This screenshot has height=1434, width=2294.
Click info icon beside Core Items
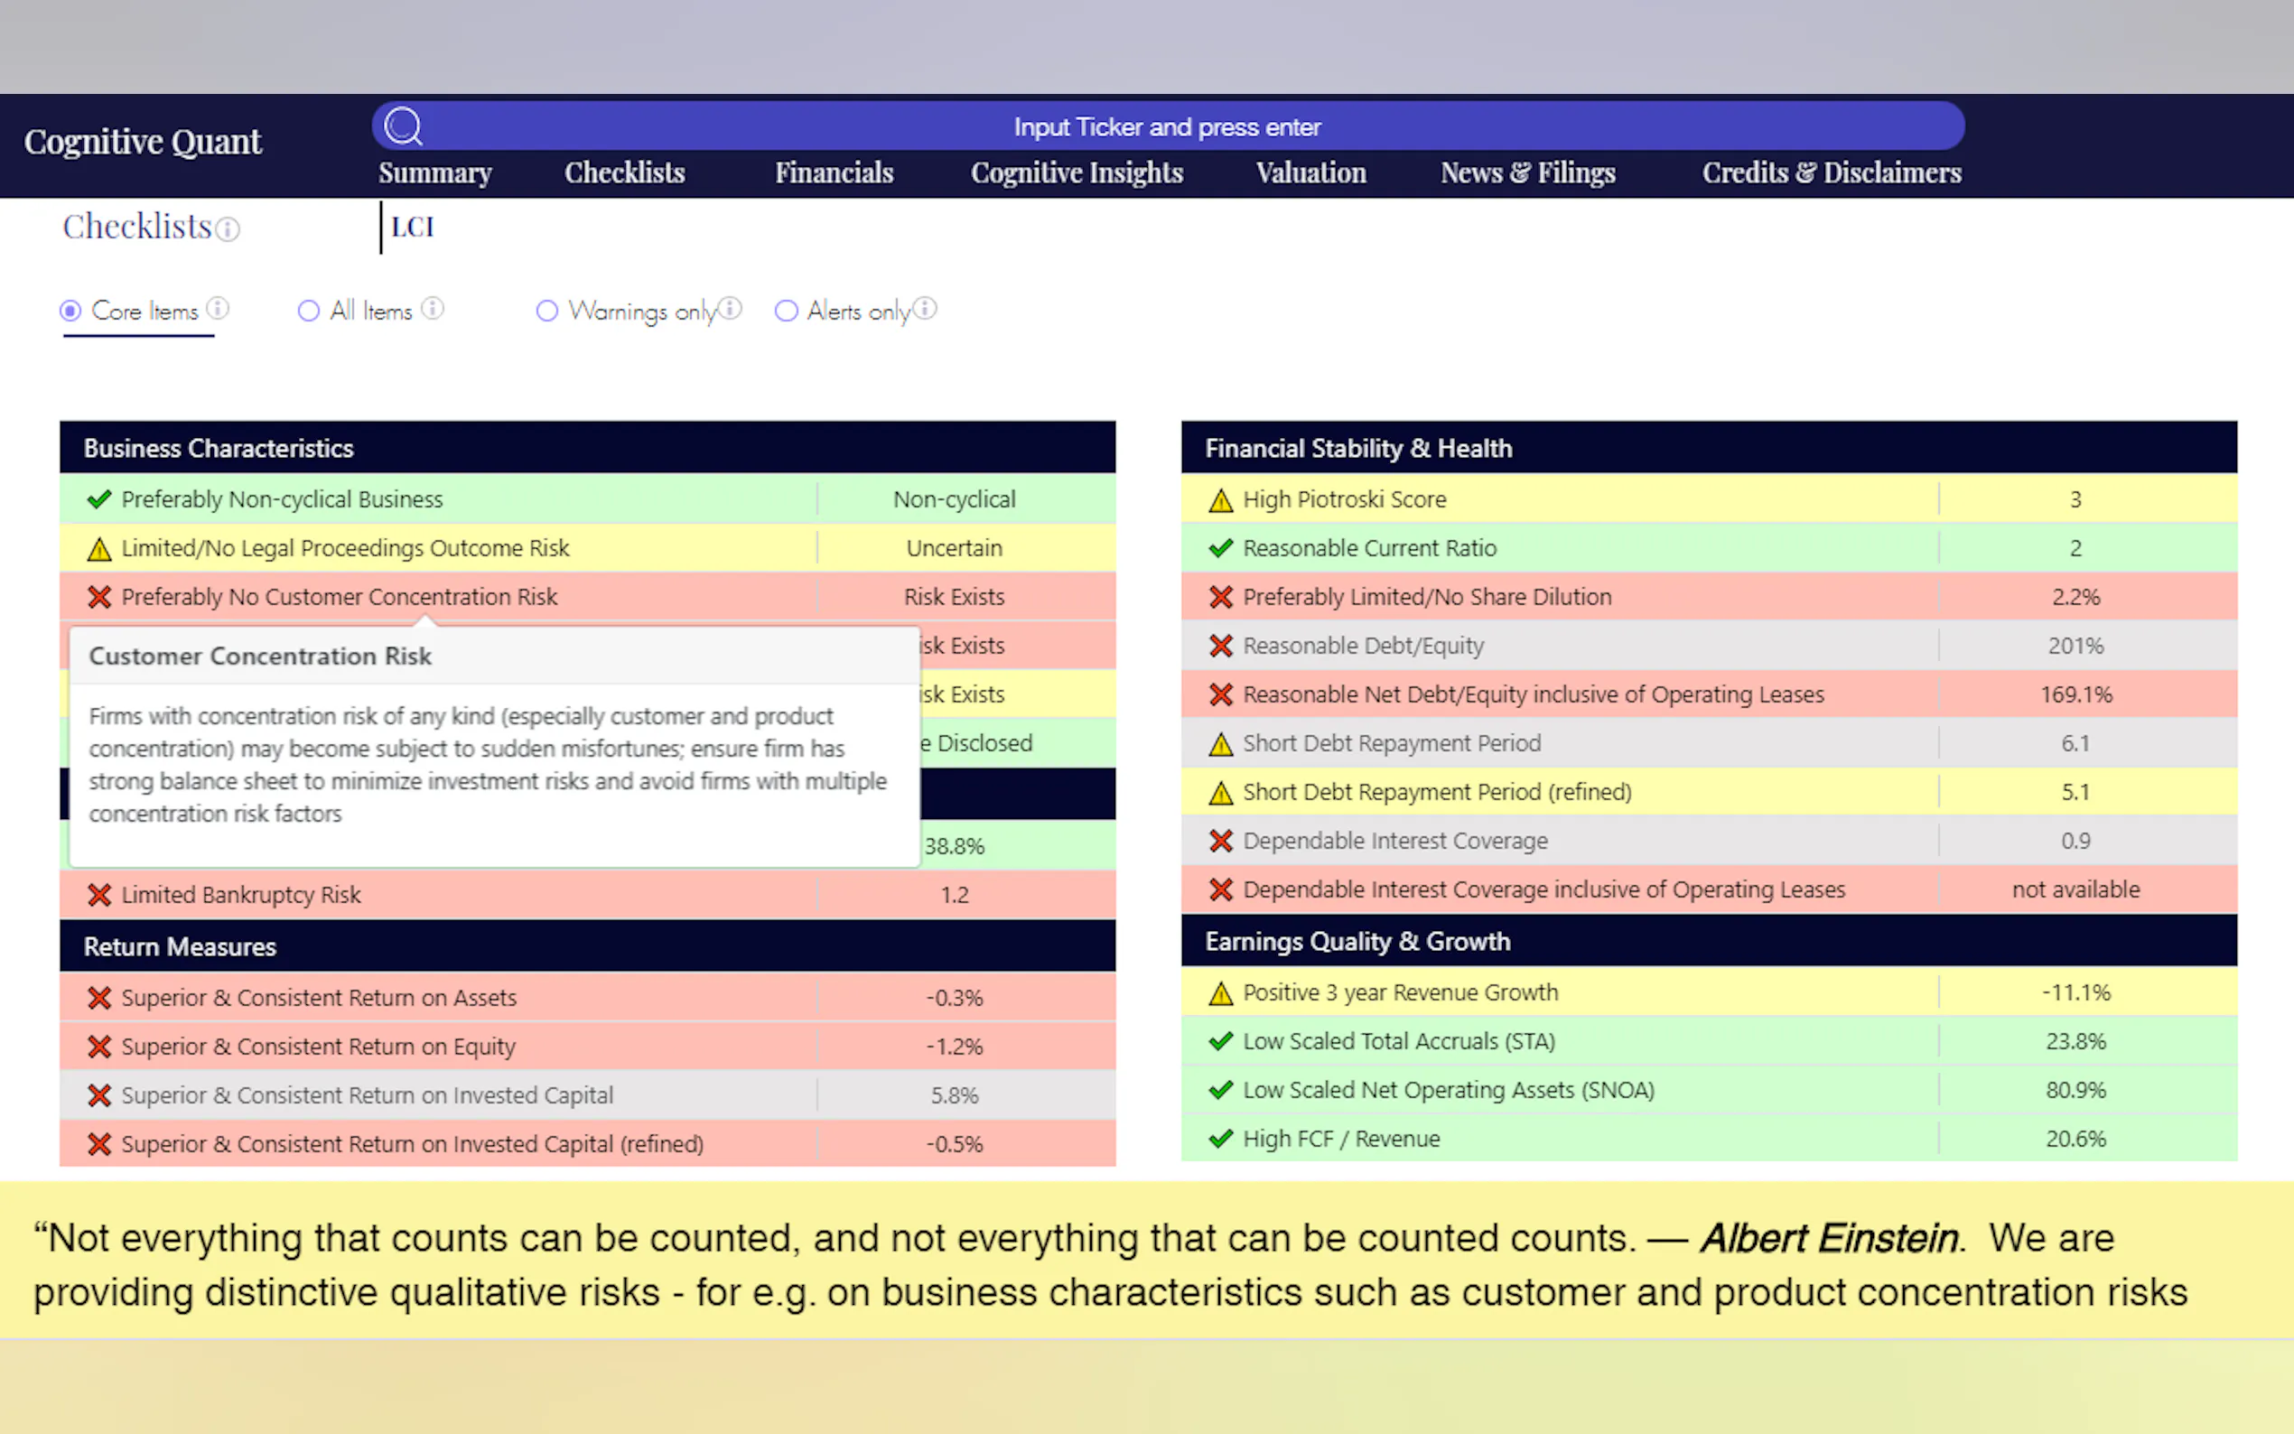219,308
